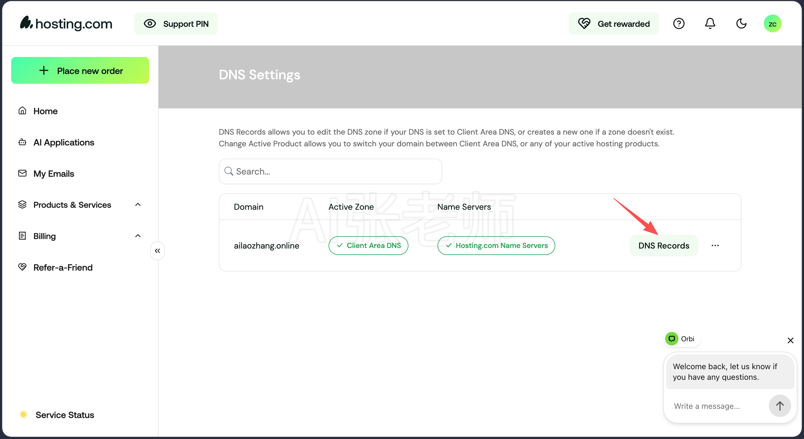Click the plus icon on Place new order
The image size is (804, 439).
[44, 71]
